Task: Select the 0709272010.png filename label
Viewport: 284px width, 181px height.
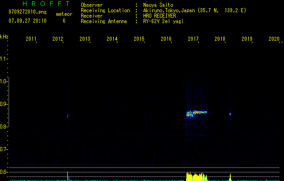Action: point(28,13)
